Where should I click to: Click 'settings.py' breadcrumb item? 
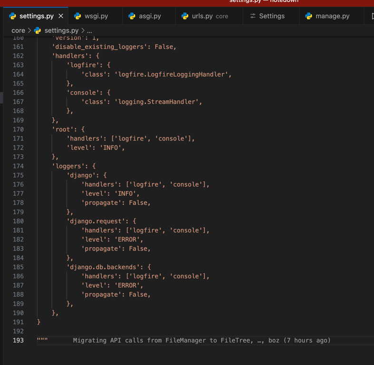pos(61,30)
